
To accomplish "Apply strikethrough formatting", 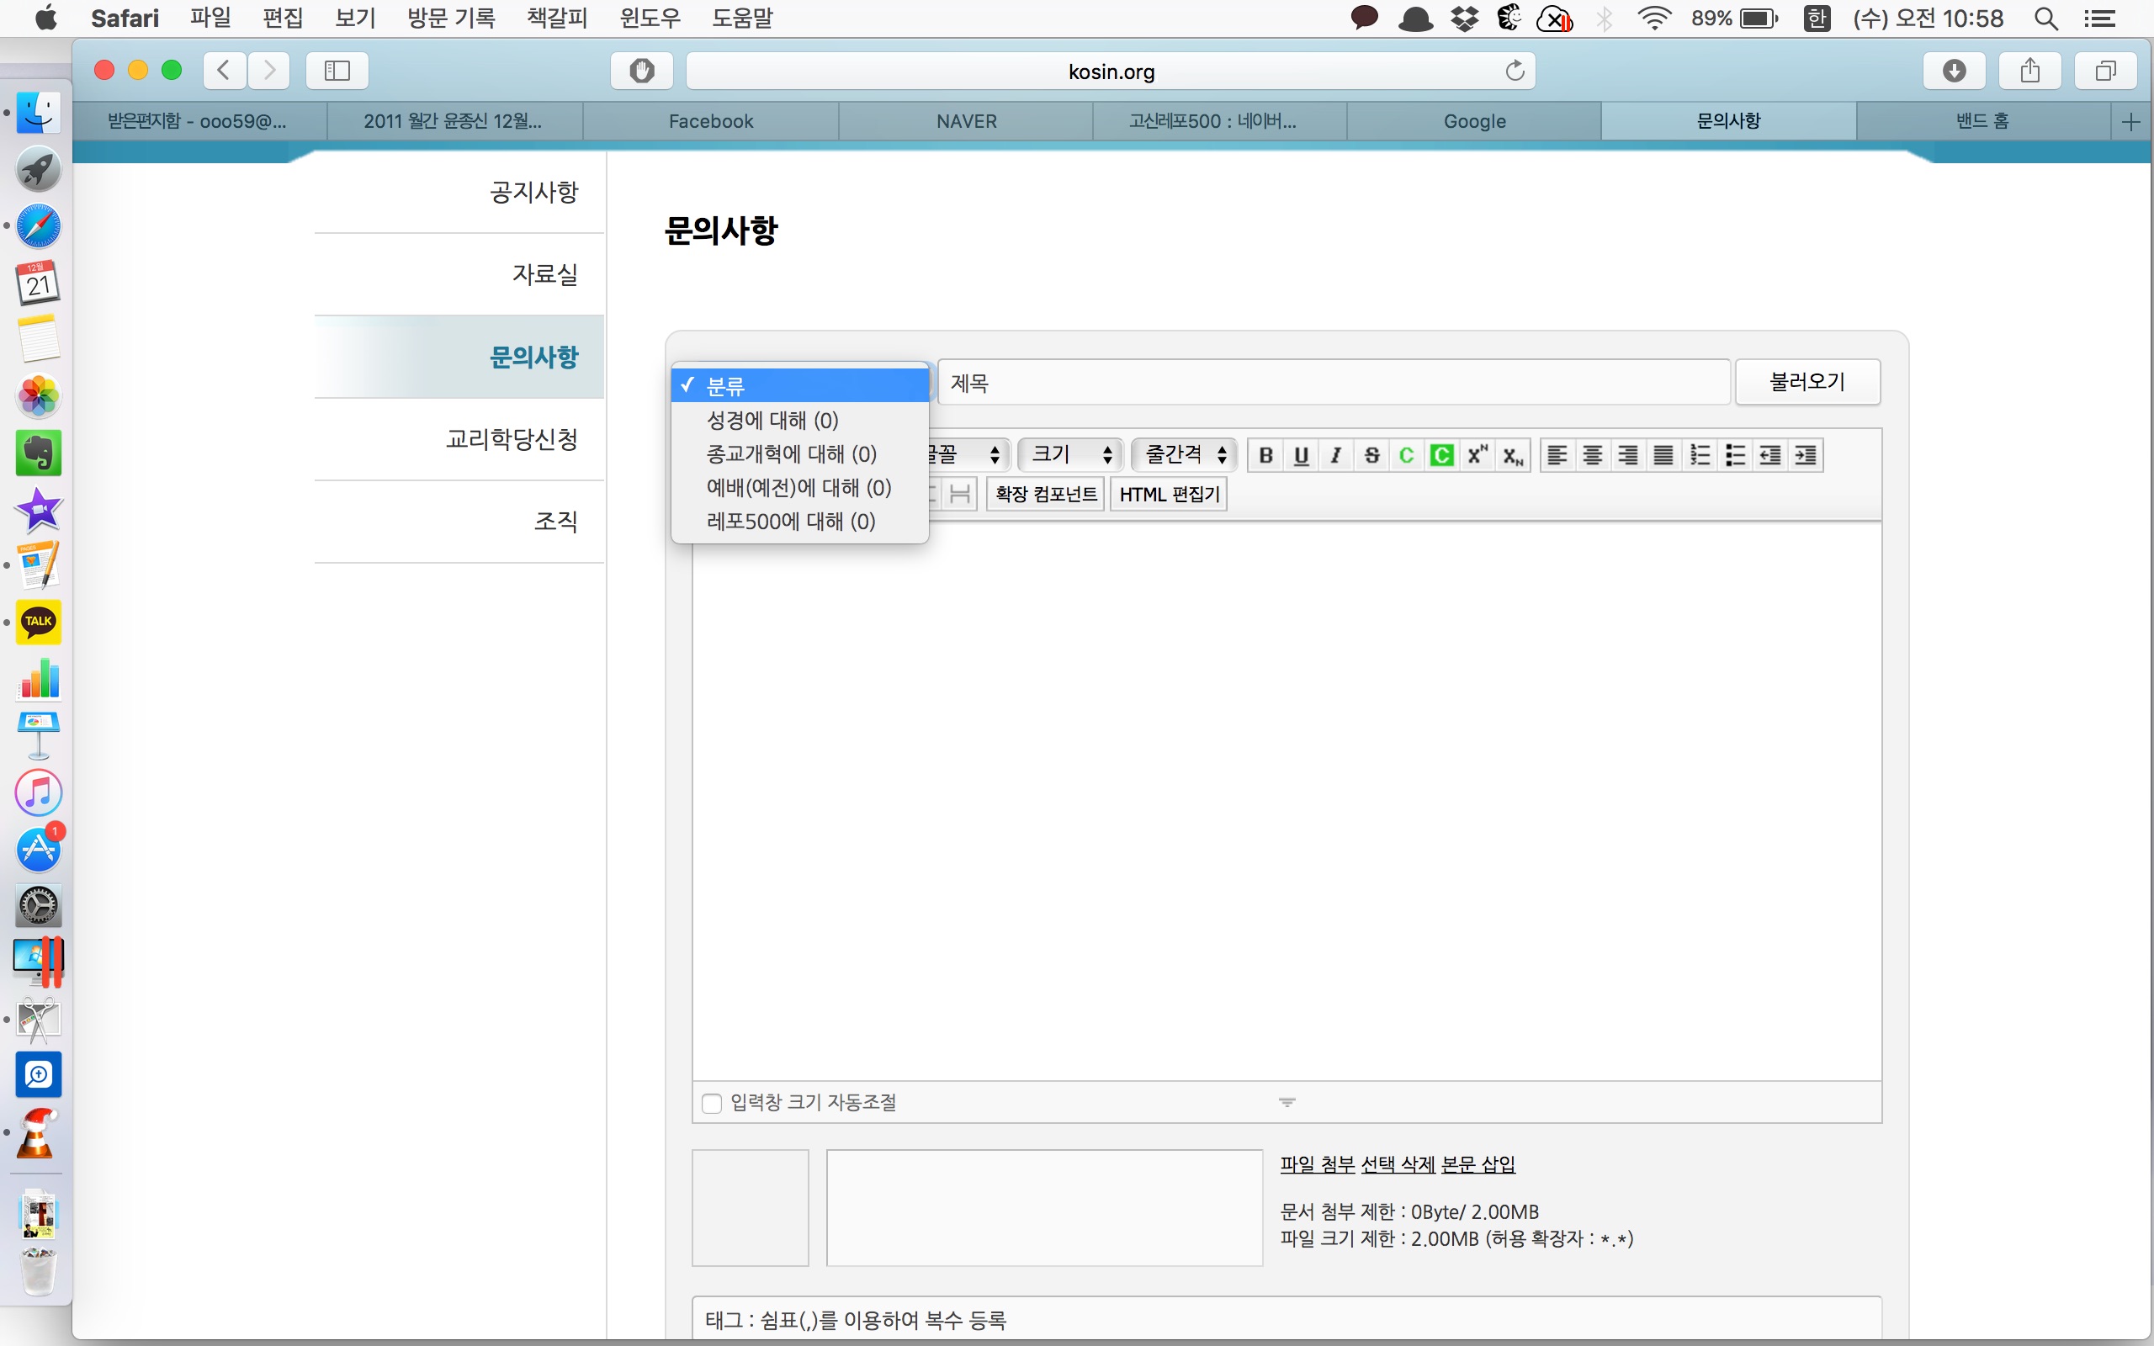I will pos(1371,456).
